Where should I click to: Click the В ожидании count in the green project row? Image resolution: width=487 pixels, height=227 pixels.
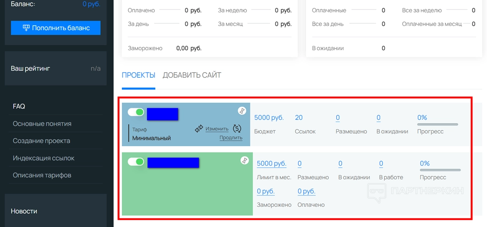[340, 164]
